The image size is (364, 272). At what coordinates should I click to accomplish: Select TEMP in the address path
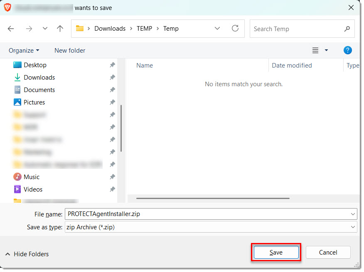(145, 29)
